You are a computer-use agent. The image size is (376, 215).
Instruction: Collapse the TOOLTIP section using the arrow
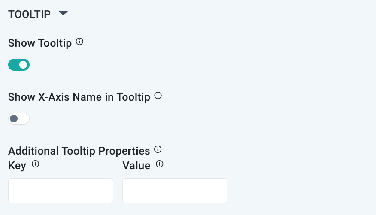(x=63, y=14)
